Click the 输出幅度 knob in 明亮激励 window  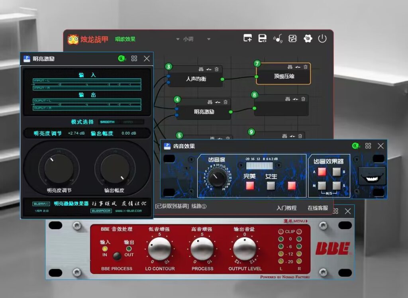pos(115,169)
